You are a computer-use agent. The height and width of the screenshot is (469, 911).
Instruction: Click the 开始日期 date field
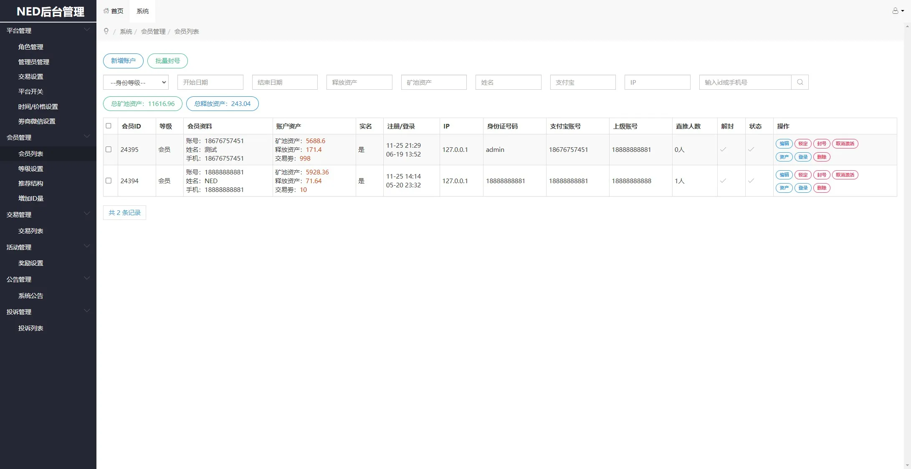[210, 82]
